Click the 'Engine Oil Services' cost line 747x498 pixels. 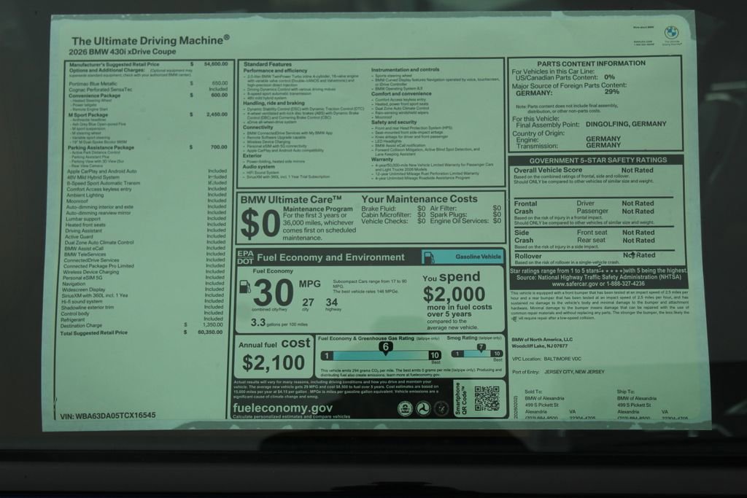point(465,221)
